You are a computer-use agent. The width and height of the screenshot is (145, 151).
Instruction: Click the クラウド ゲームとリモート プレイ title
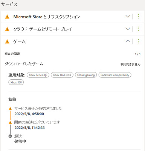click(x=43, y=29)
